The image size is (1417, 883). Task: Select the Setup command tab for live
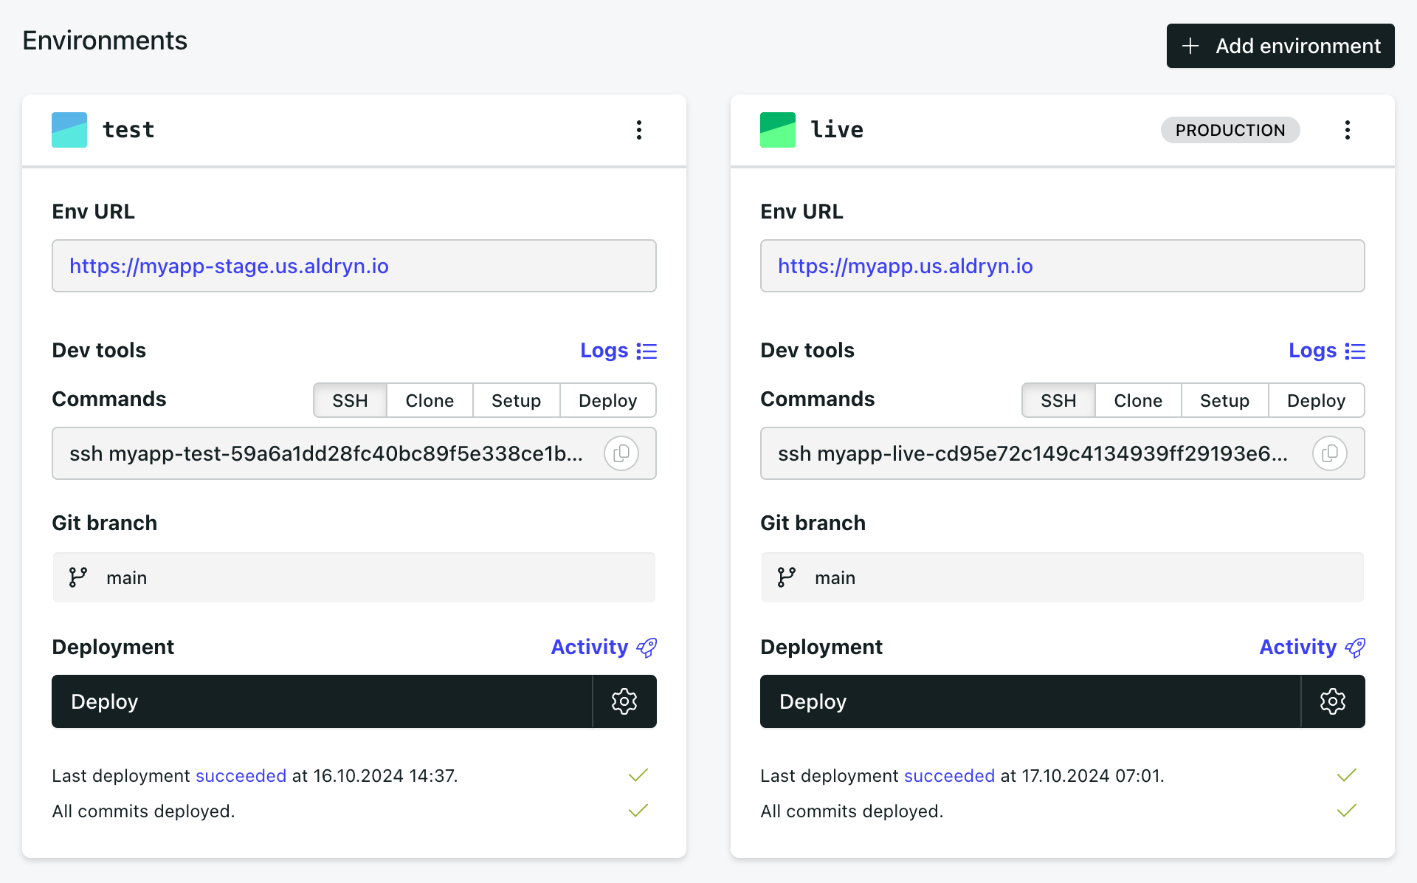tap(1224, 400)
